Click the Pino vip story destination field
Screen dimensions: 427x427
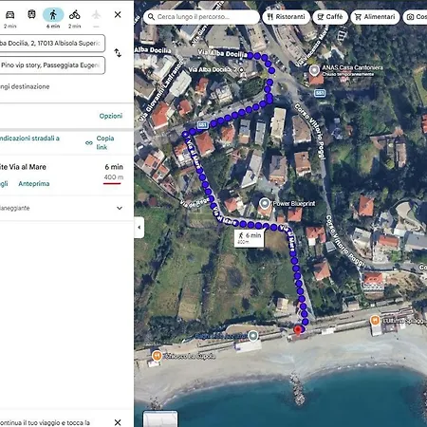pyautogui.click(x=52, y=65)
